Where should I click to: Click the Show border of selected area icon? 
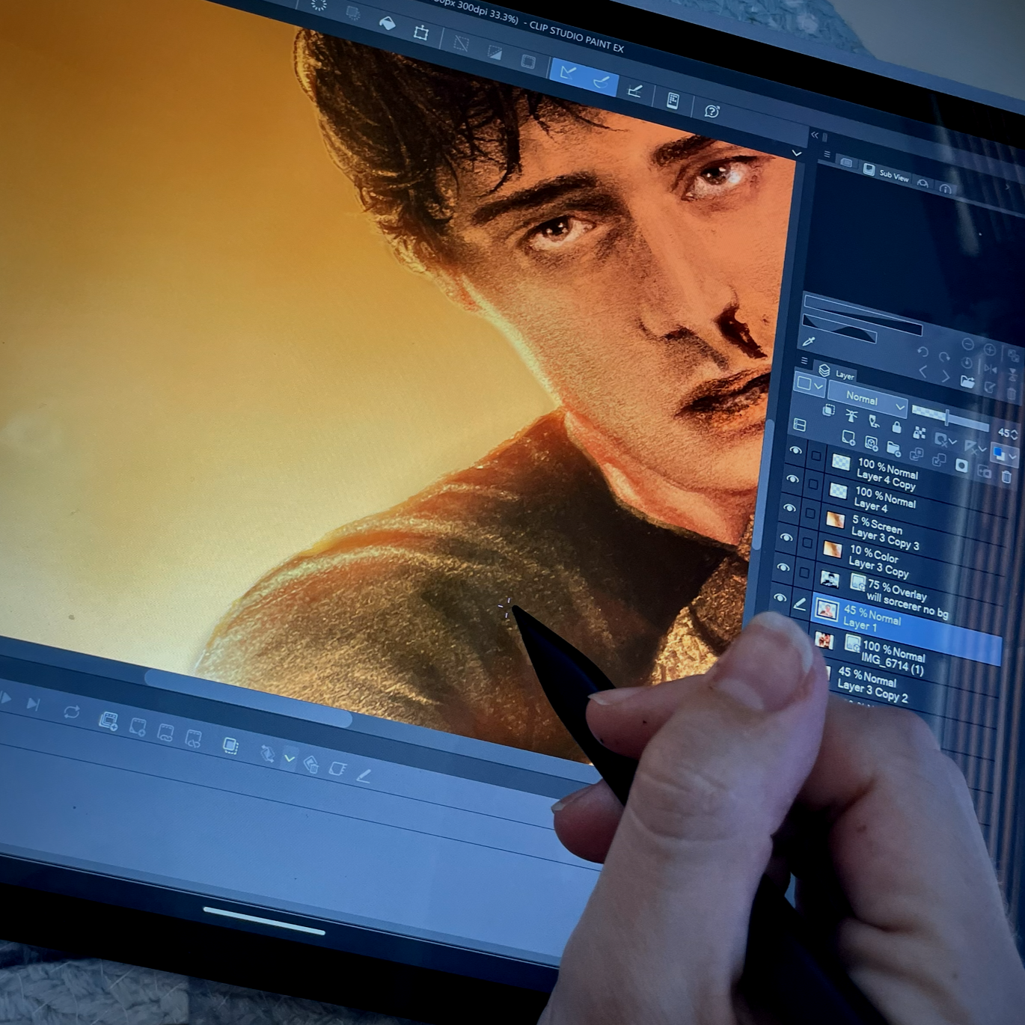click(528, 61)
